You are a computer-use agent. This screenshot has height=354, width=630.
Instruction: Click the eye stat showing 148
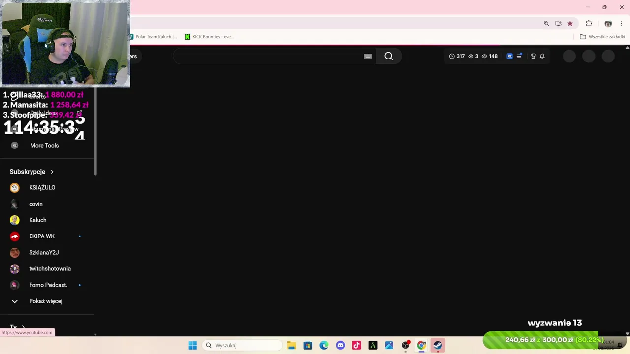tap(490, 56)
